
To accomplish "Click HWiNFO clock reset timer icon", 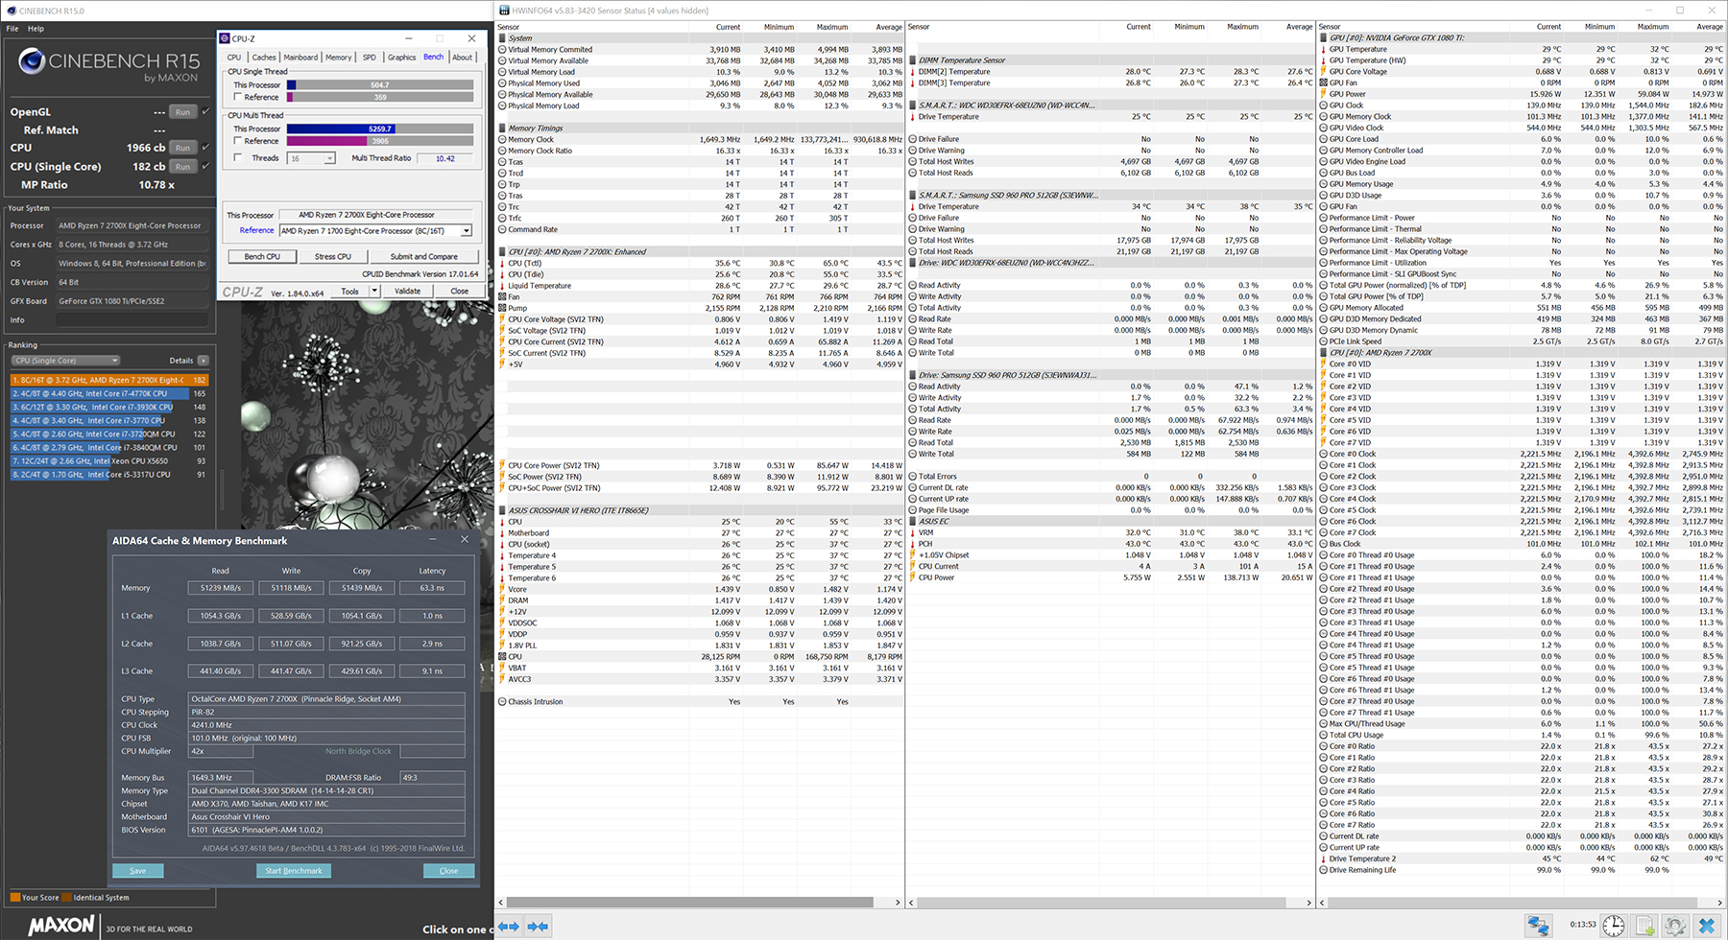I will [x=1614, y=926].
